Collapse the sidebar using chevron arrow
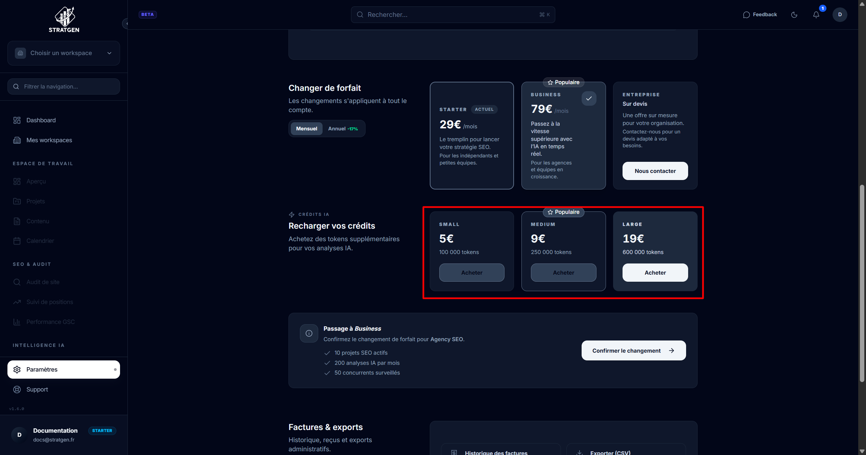The image size is (866, 455). pyautogui.click(x=126, y=24)
